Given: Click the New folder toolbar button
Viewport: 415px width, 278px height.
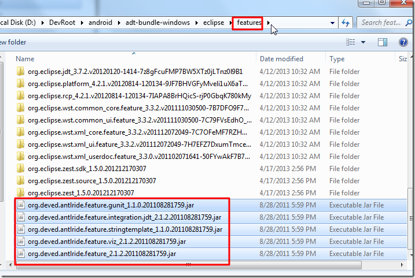Looking at the screenshot, I should (13, 42).
